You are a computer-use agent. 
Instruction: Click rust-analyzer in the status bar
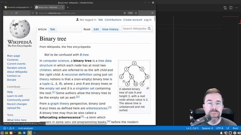coord(26,128)
